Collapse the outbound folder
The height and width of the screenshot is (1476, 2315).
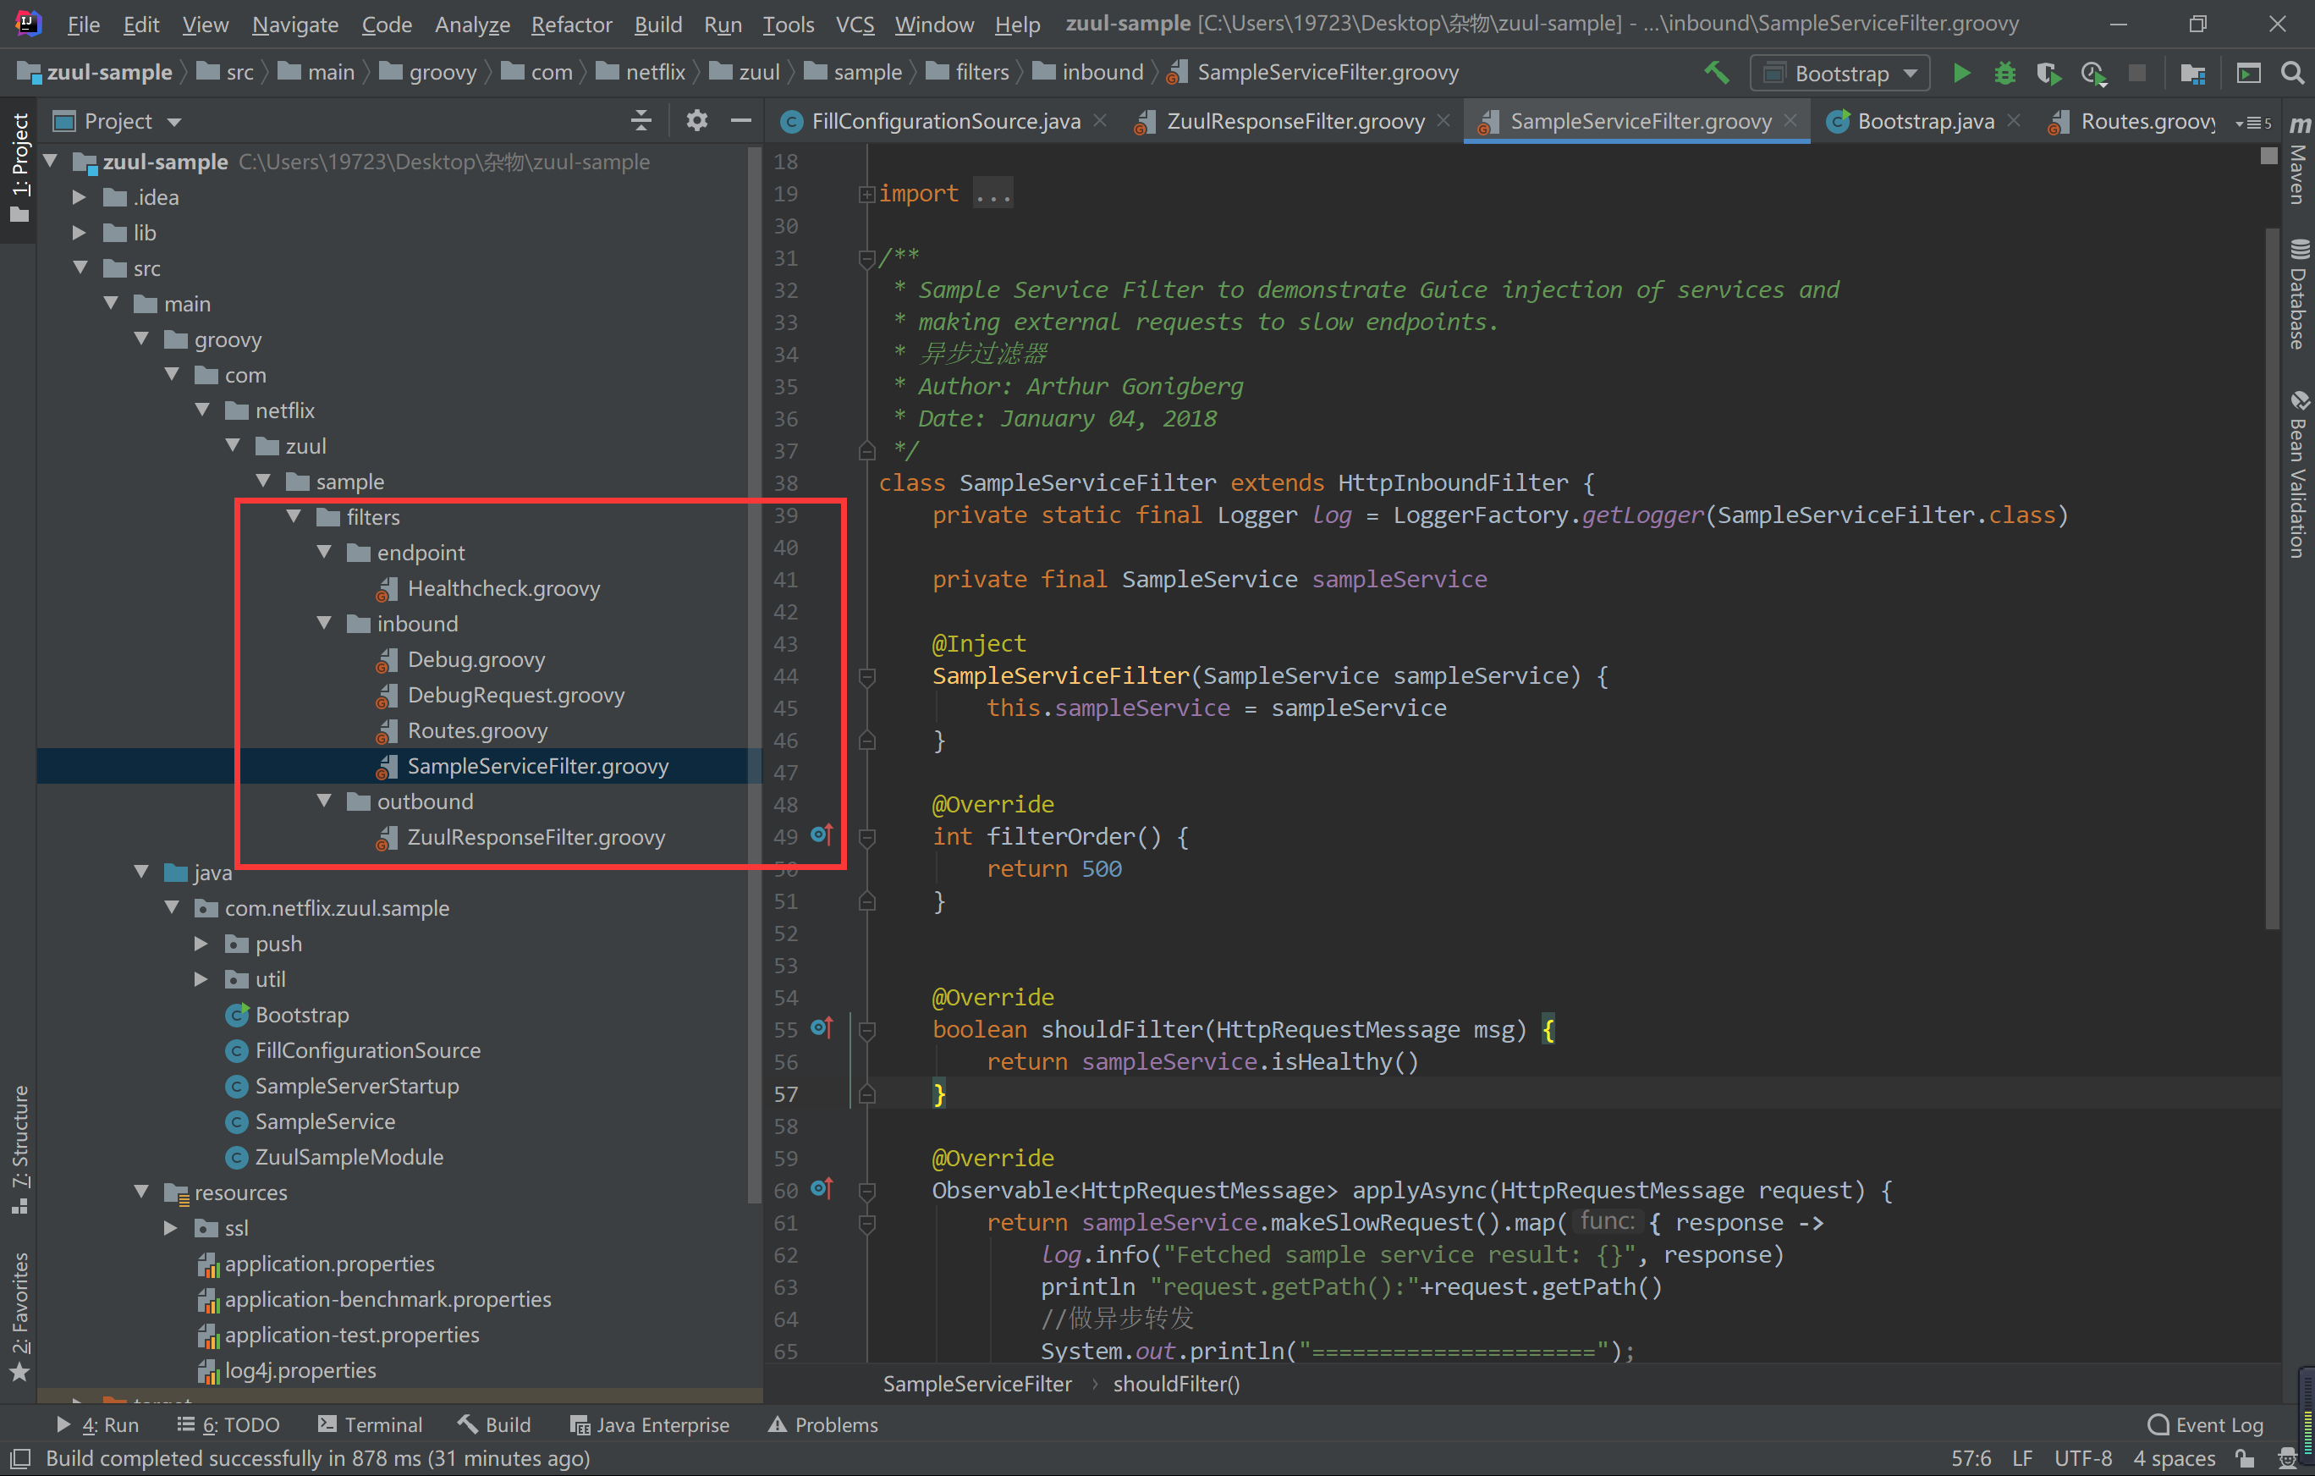[x=324, y=801]
